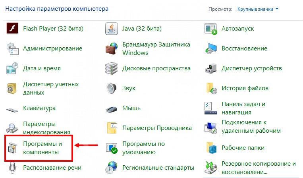Viewport: 303px width, 178px height.
Task: Click the Администрирование gear icon
Action: pyautogui.click(x=13, y=48)
